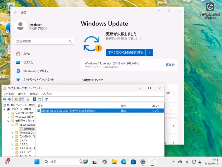Collapse the KB5055528 folder tree node
This screenshot has height=167, width=222.
pos(13,125)
